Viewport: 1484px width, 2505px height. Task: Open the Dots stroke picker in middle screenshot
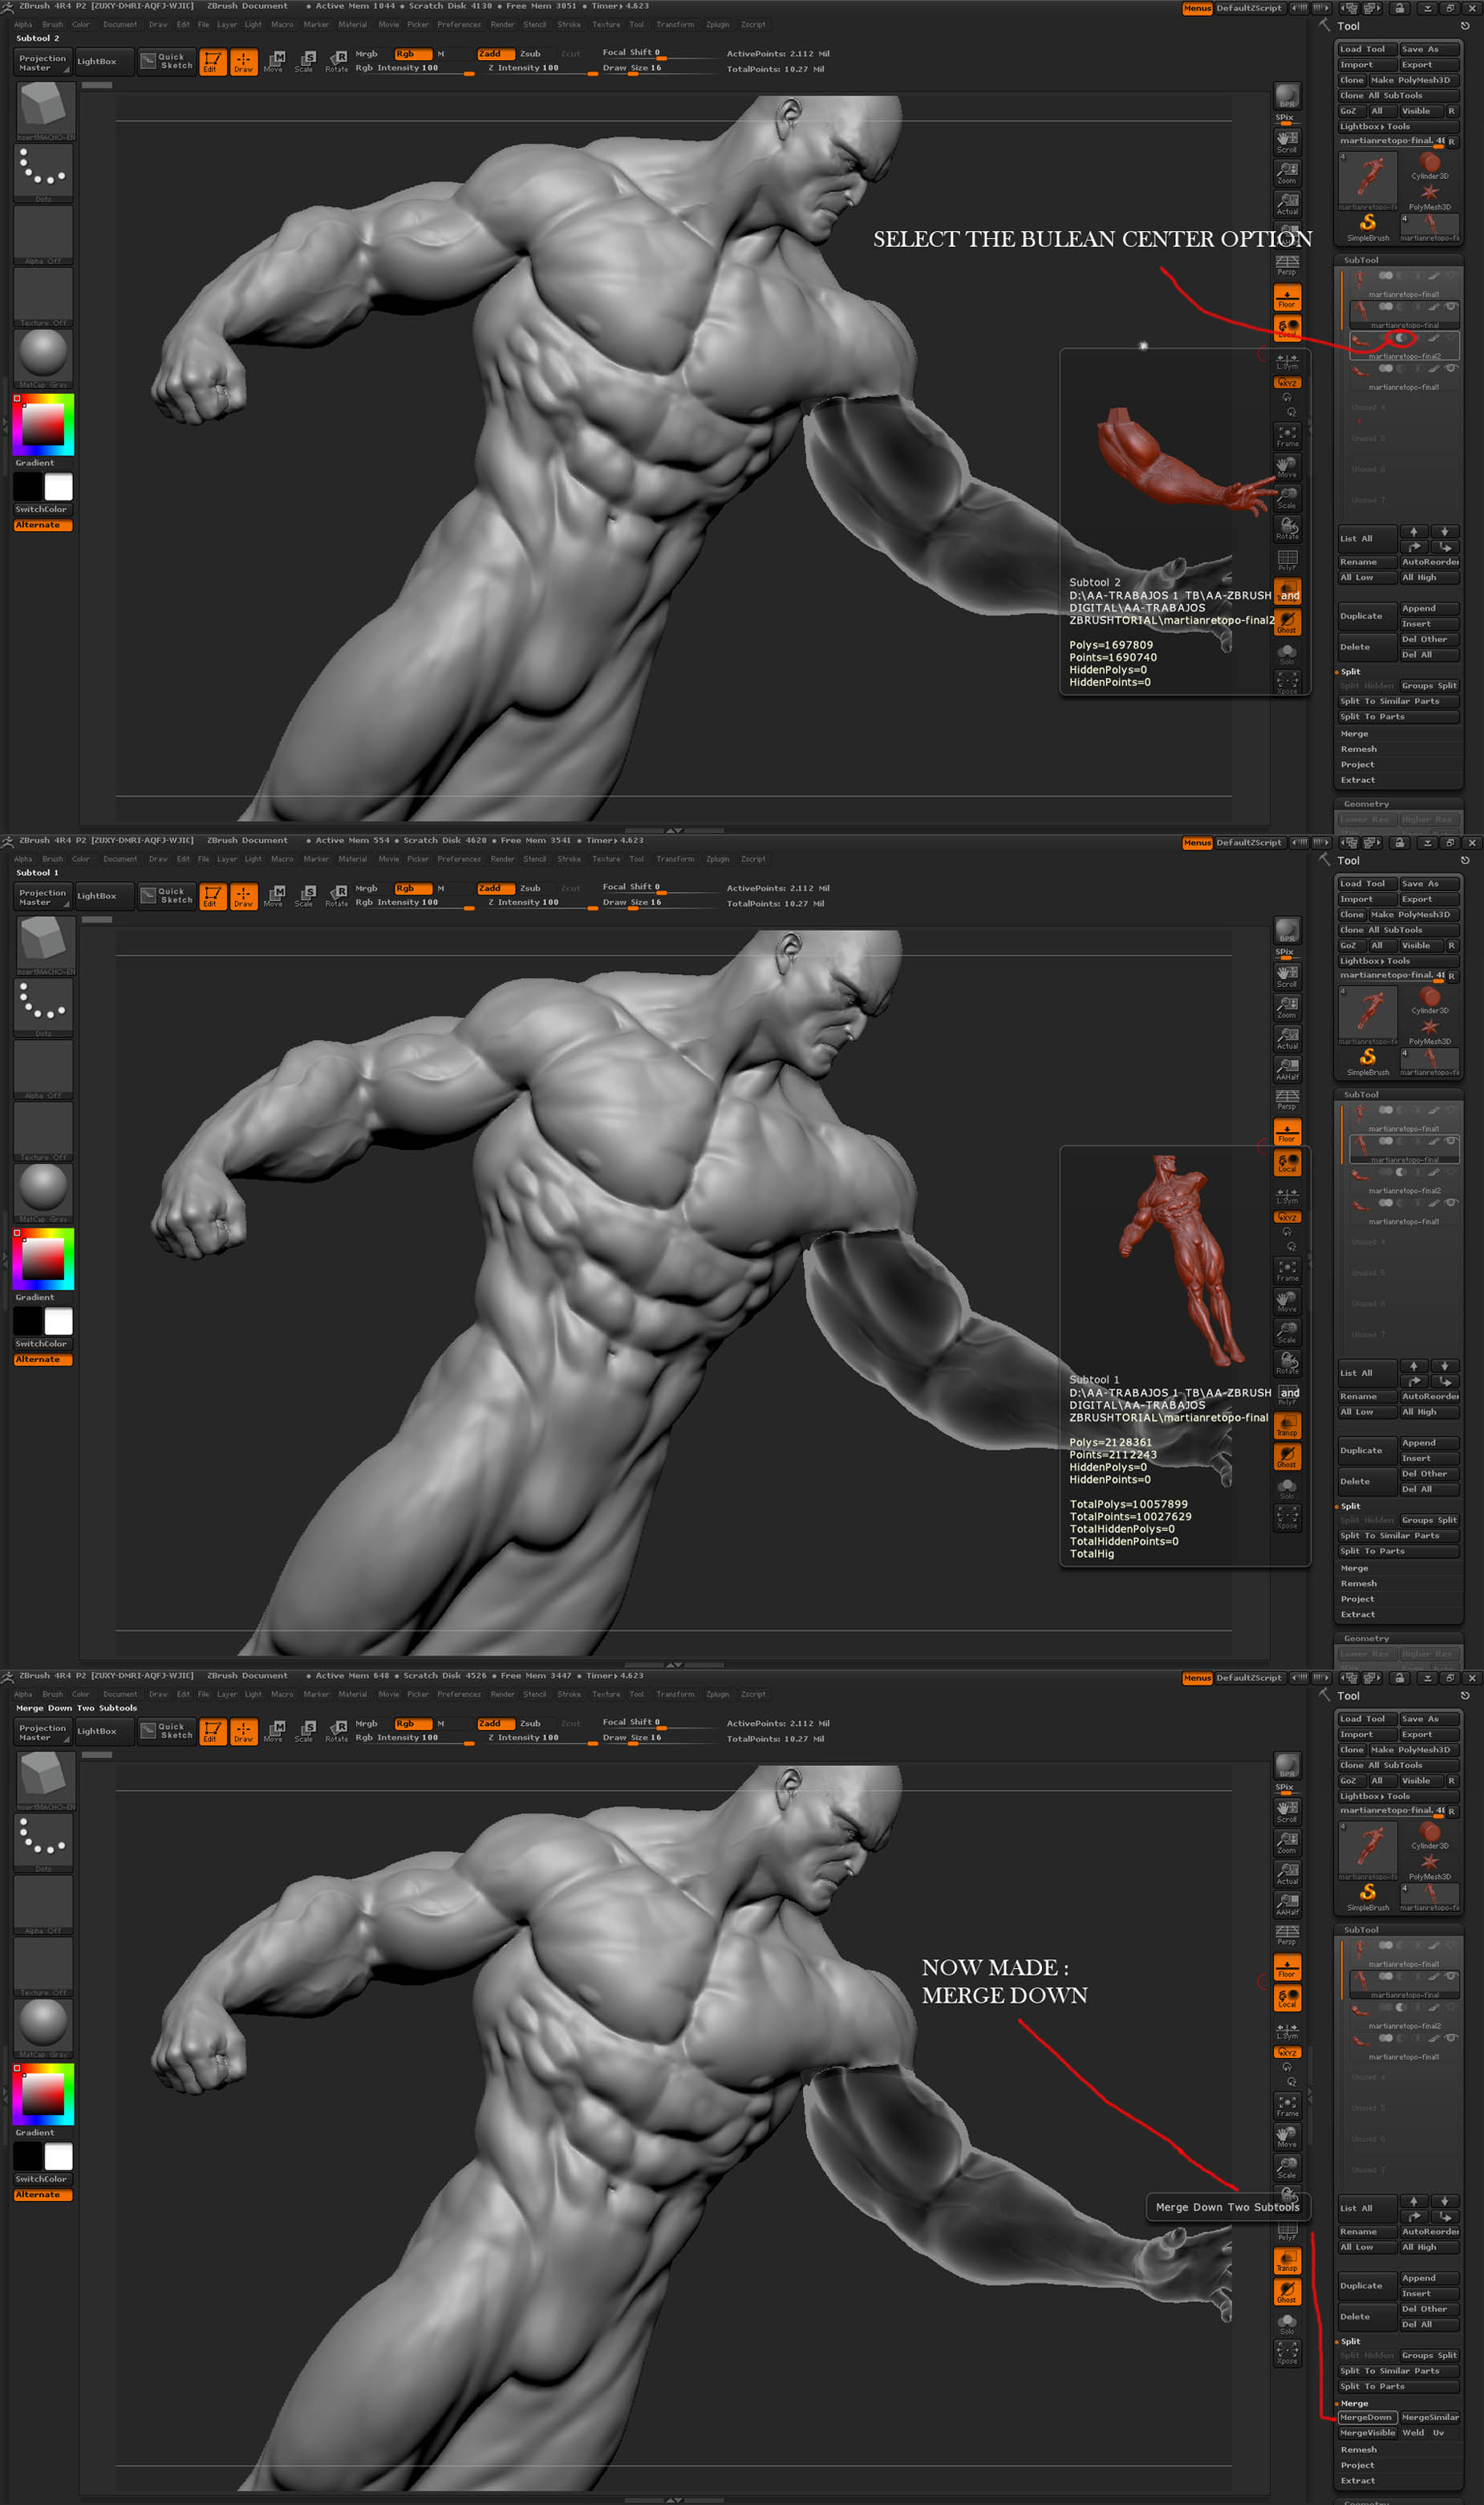click(43, 1007)
